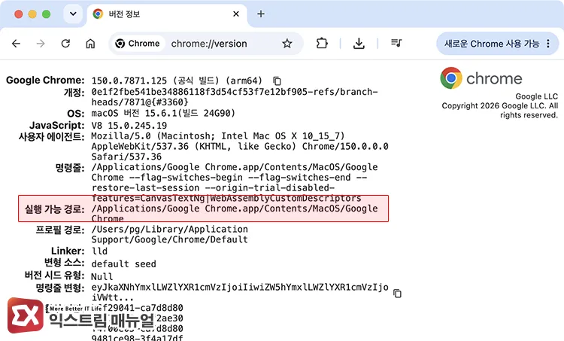Click the Chrome site info chip

click(138, 44)
